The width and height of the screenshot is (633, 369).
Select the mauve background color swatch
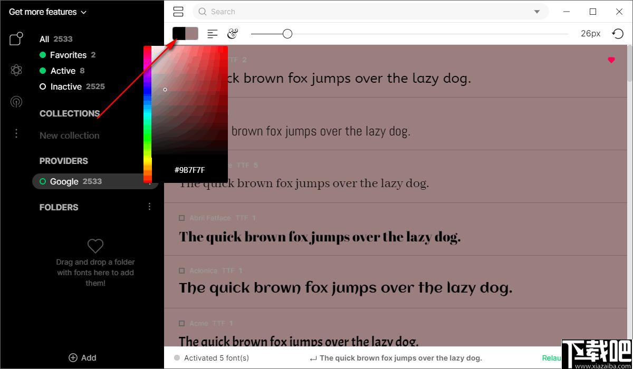tap(191, 33)
